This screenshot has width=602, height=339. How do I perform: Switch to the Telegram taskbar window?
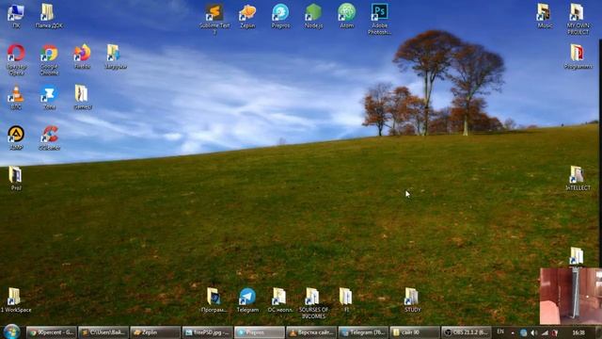[363, 332]
